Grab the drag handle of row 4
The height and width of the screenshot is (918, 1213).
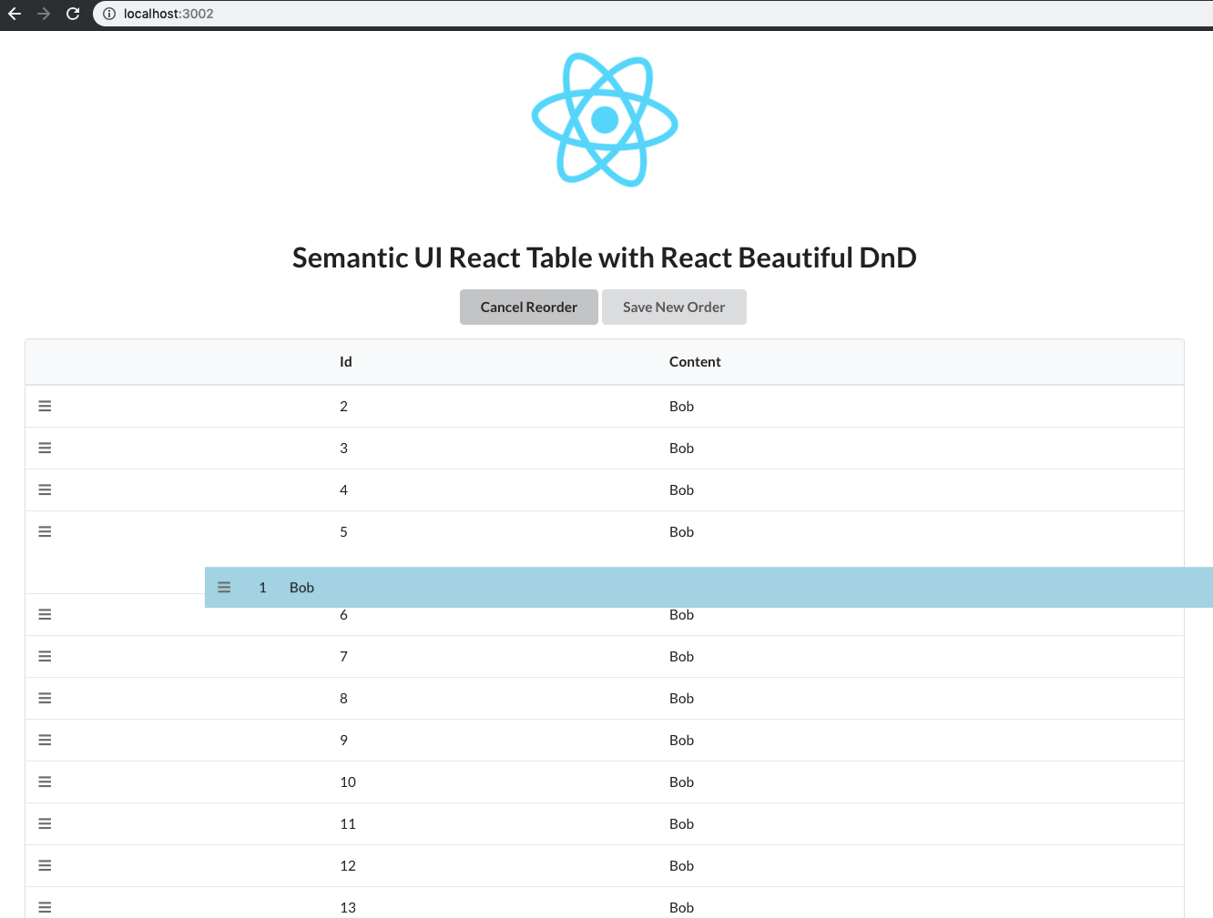point(45,489)
